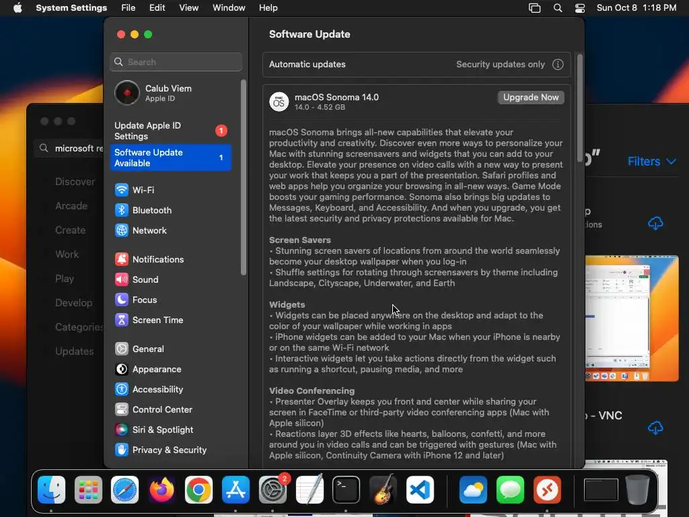Viewport: 689px width, 517px height.
Task: Select Update Apple ID Settings item
Action: click(170, 131)
